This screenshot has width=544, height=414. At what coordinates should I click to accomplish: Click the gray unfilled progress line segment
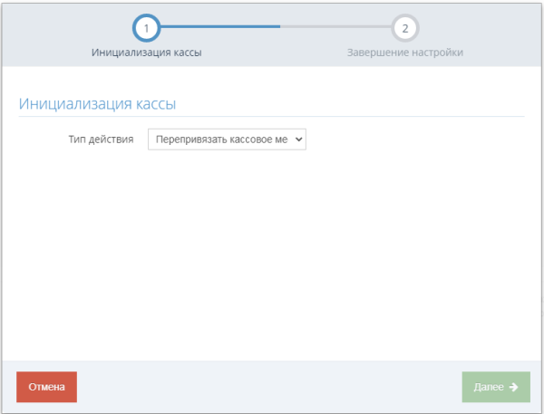[x=335, y=26]
